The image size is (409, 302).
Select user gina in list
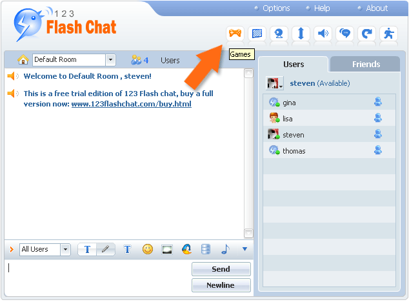coord(329,102)
